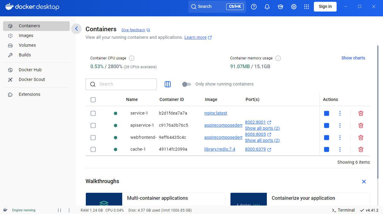Click the Docker Desktop whale logo
The image size is (383, 214).
tap(32, 7)
